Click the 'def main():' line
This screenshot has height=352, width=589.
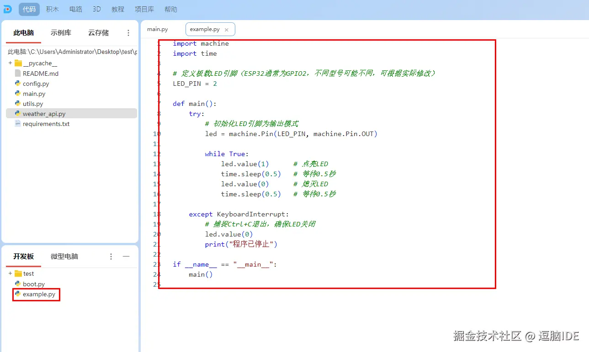[x=195, y=104]
